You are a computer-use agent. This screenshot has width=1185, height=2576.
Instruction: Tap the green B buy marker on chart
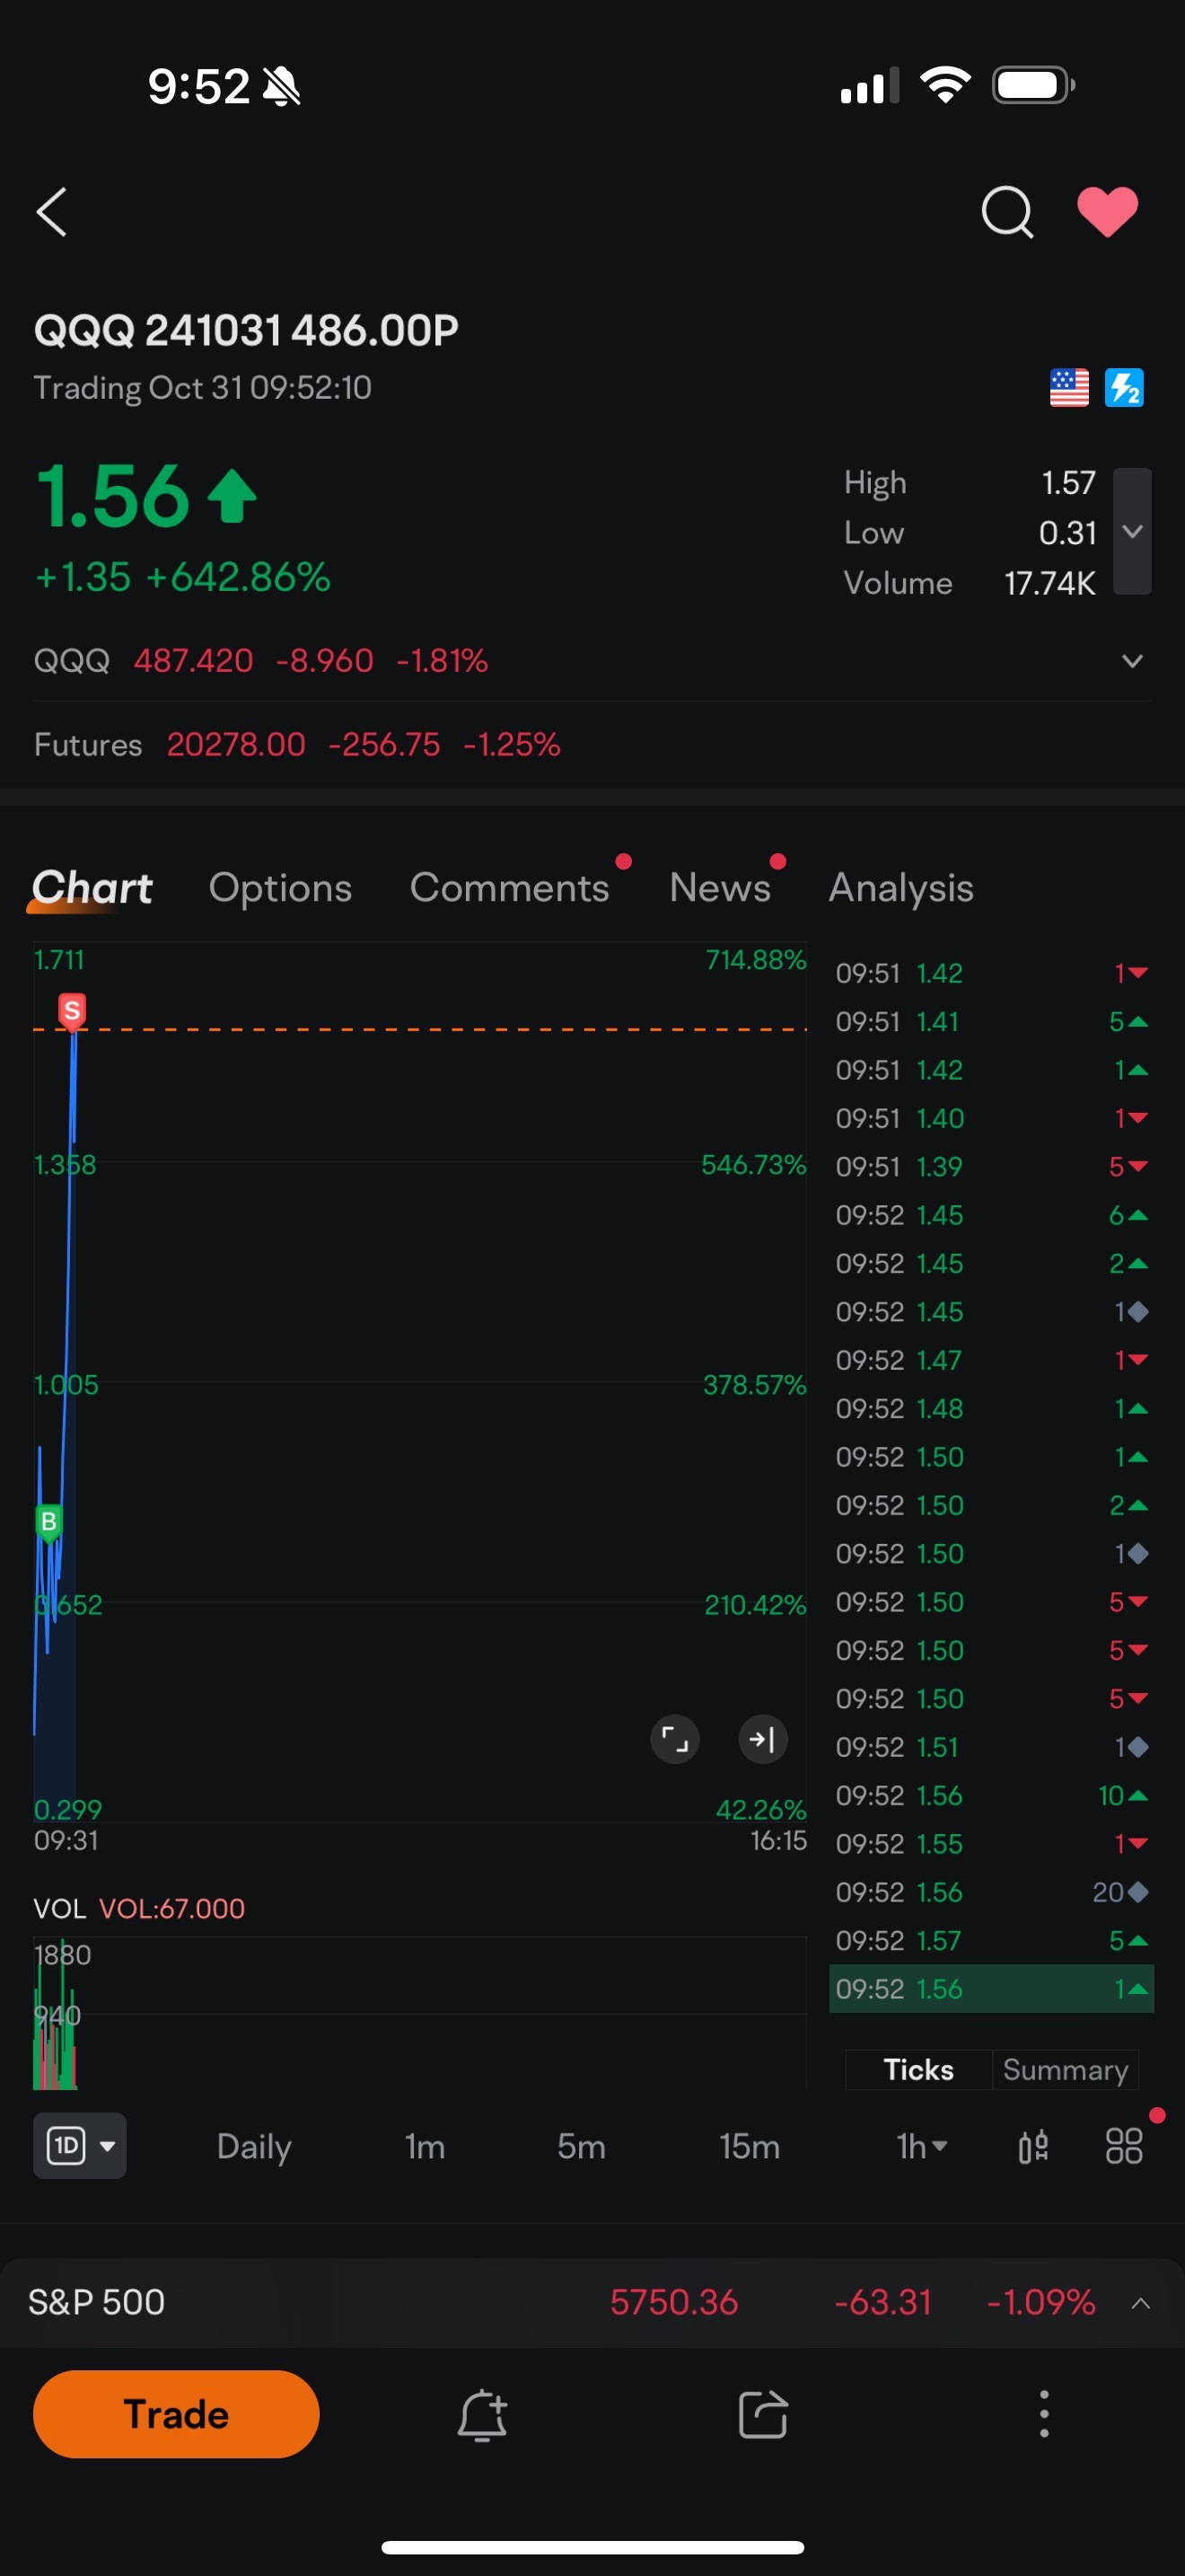pyautogui.click(x=48, y=1522)
